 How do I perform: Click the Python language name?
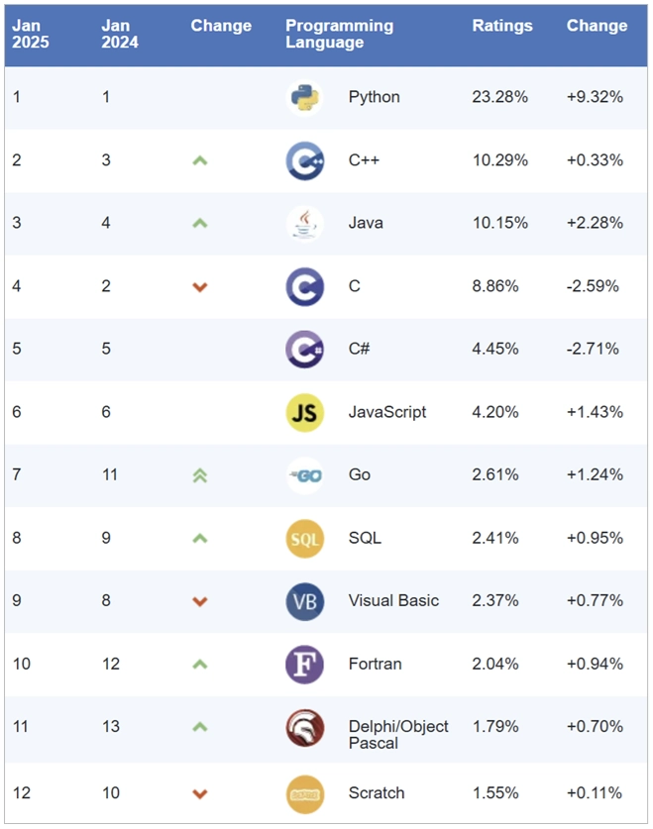[375, 97]
